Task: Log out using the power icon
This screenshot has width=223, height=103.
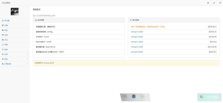Action: click(220, 3)
